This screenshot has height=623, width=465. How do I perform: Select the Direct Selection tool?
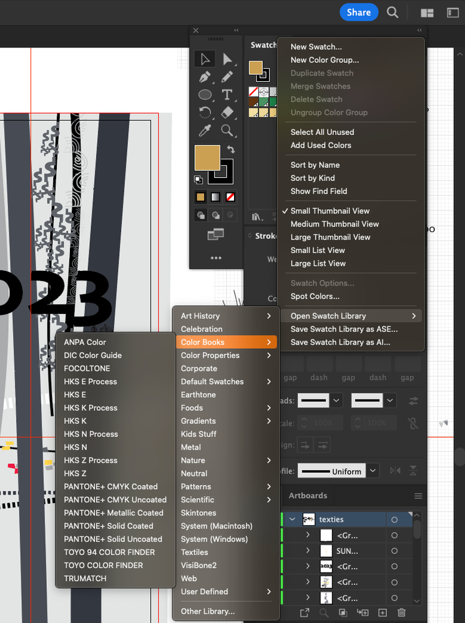[x=227, y=59]
